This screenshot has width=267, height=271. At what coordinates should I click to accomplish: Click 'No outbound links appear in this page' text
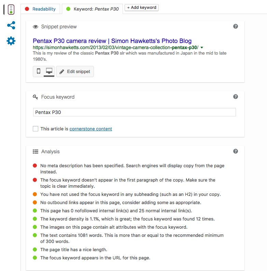[x=121, y=202]
